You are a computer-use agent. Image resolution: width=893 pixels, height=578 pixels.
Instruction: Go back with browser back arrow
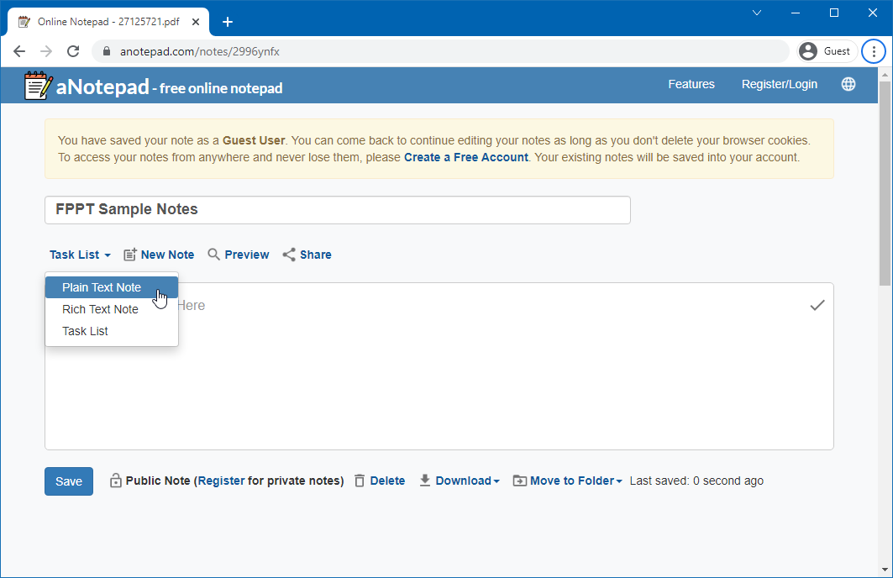pyautogui.click(x=19, y=51)
